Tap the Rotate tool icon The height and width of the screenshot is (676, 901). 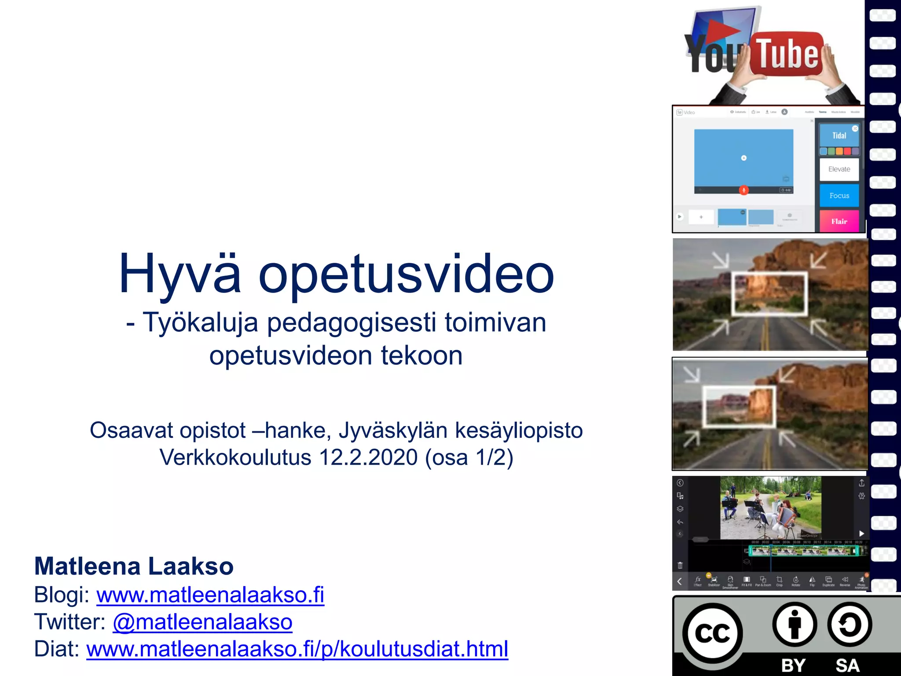795,580
